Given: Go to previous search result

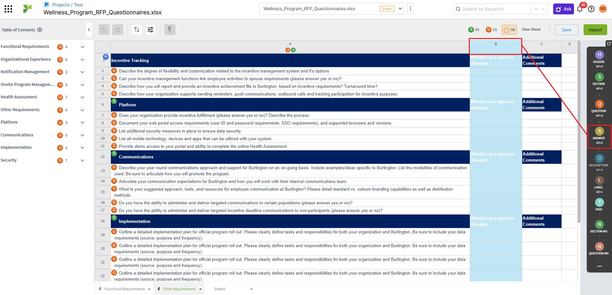Looking at the screenshot, I should point(536,9).
